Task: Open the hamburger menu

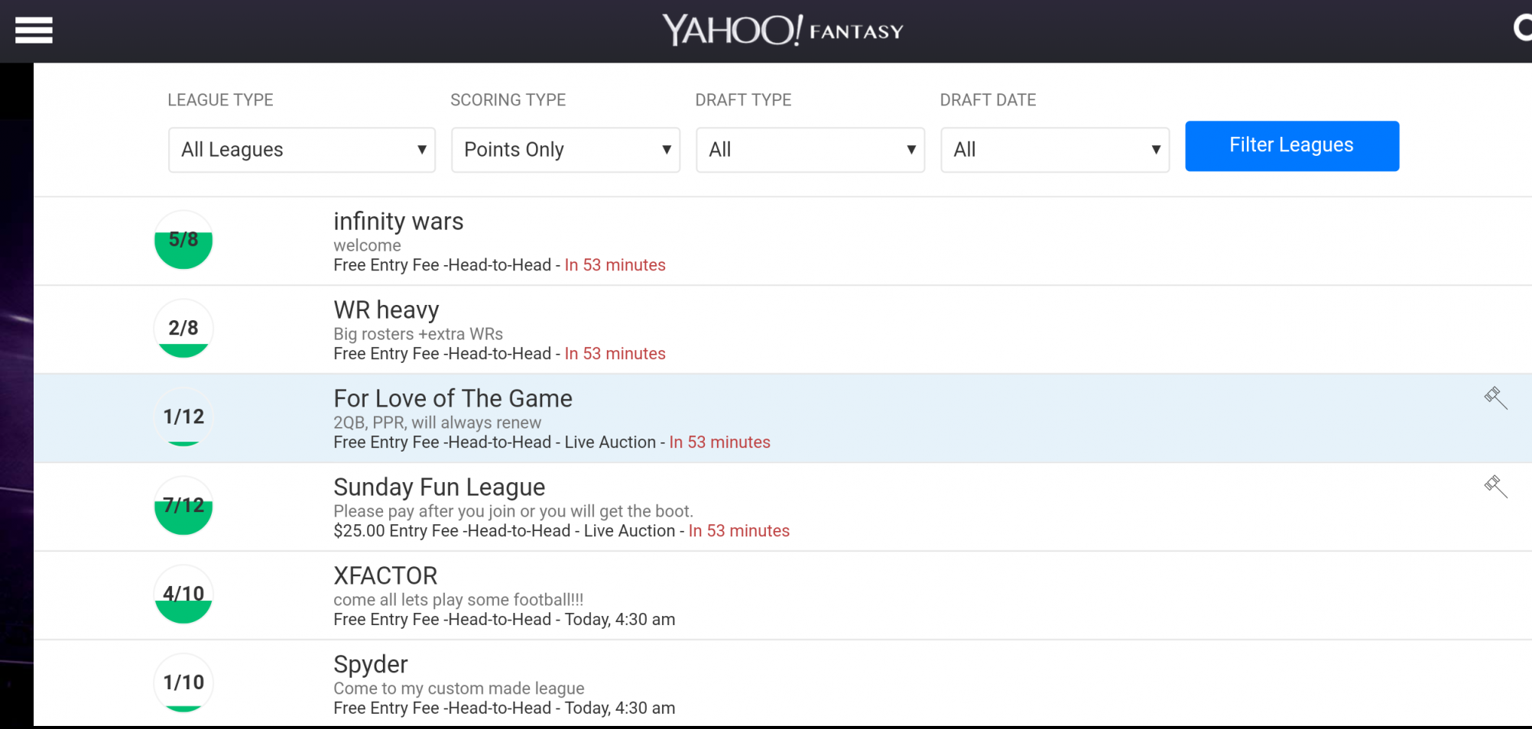Action: (x=34, y=31)
